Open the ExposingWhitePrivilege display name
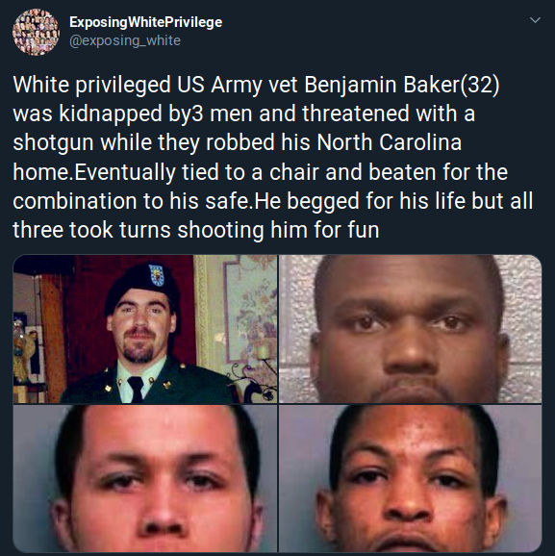This screenshot has width=555, height=556. (x=146, y=22)
